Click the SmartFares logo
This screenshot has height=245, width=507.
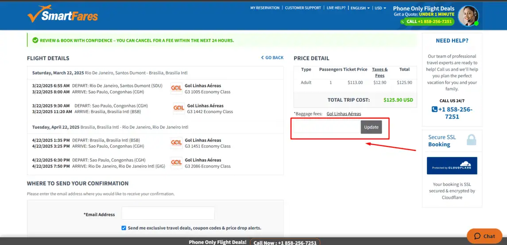tap(62, 14)
